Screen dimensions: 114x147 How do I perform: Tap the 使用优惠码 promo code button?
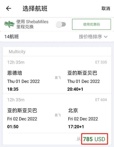coord(91,24)
